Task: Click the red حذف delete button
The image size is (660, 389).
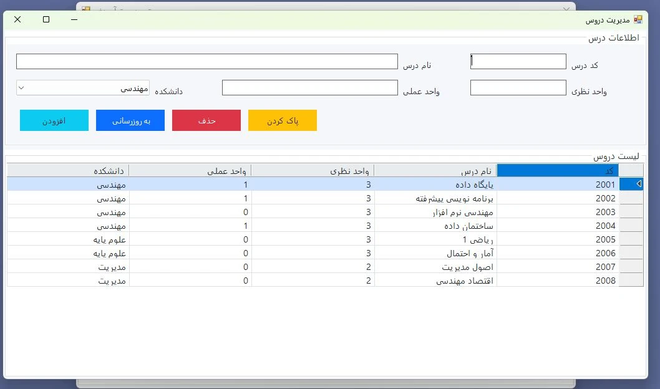Action: point(206,120)
